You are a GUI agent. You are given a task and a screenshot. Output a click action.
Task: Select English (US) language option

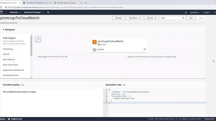tap(17, 119)
